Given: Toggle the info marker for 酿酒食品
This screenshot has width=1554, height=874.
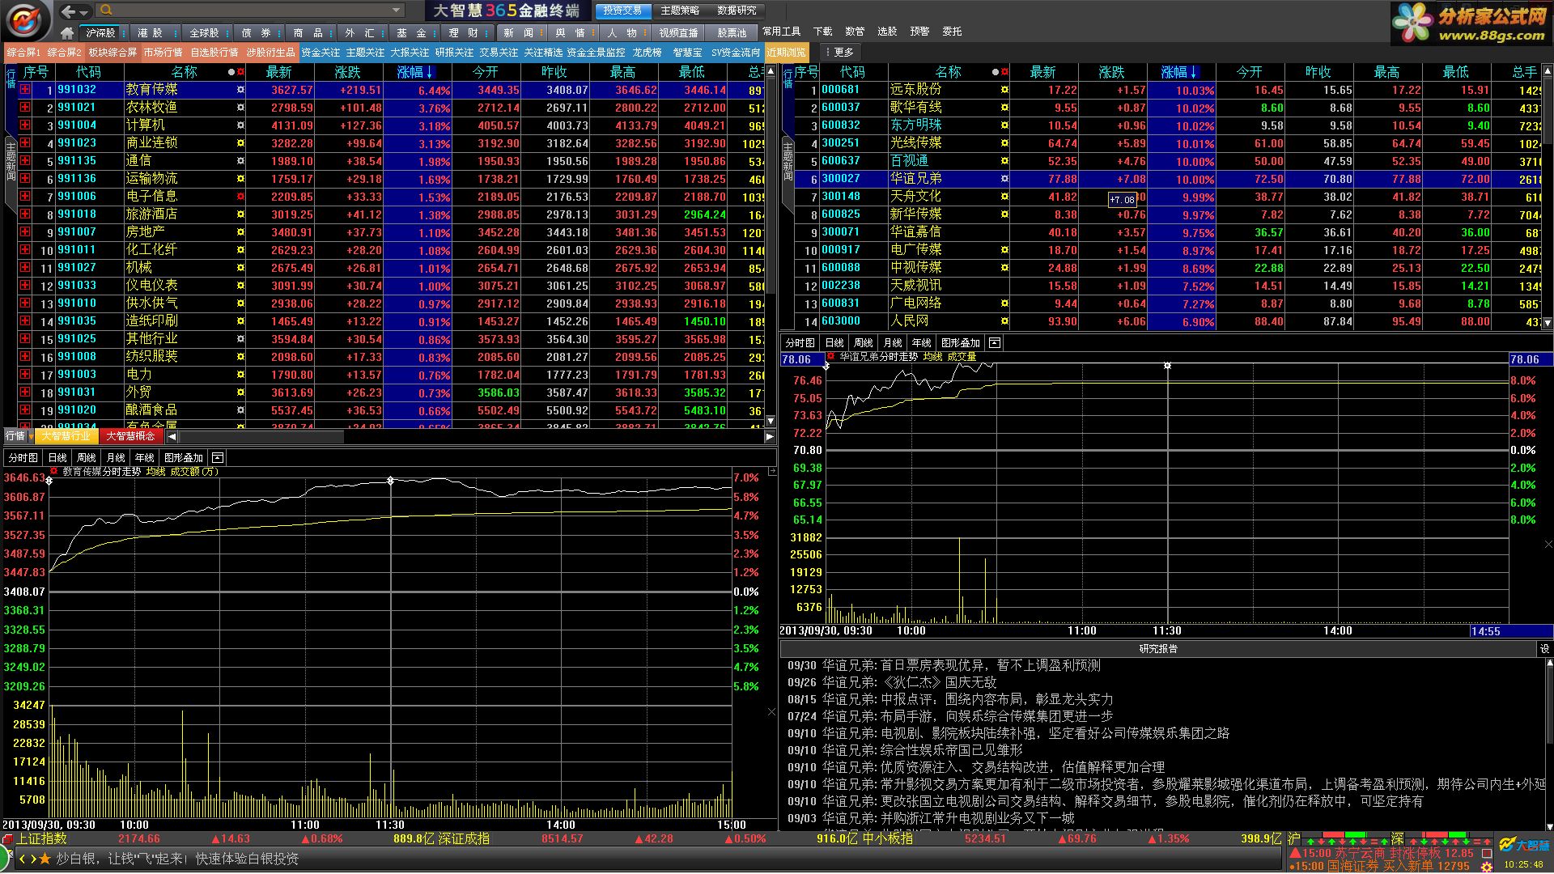Looking at the screenshot, I should (240, 410).
